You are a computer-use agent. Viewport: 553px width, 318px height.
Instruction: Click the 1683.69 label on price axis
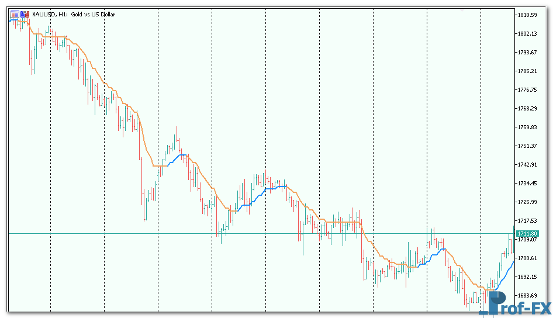tap(527, 296)
